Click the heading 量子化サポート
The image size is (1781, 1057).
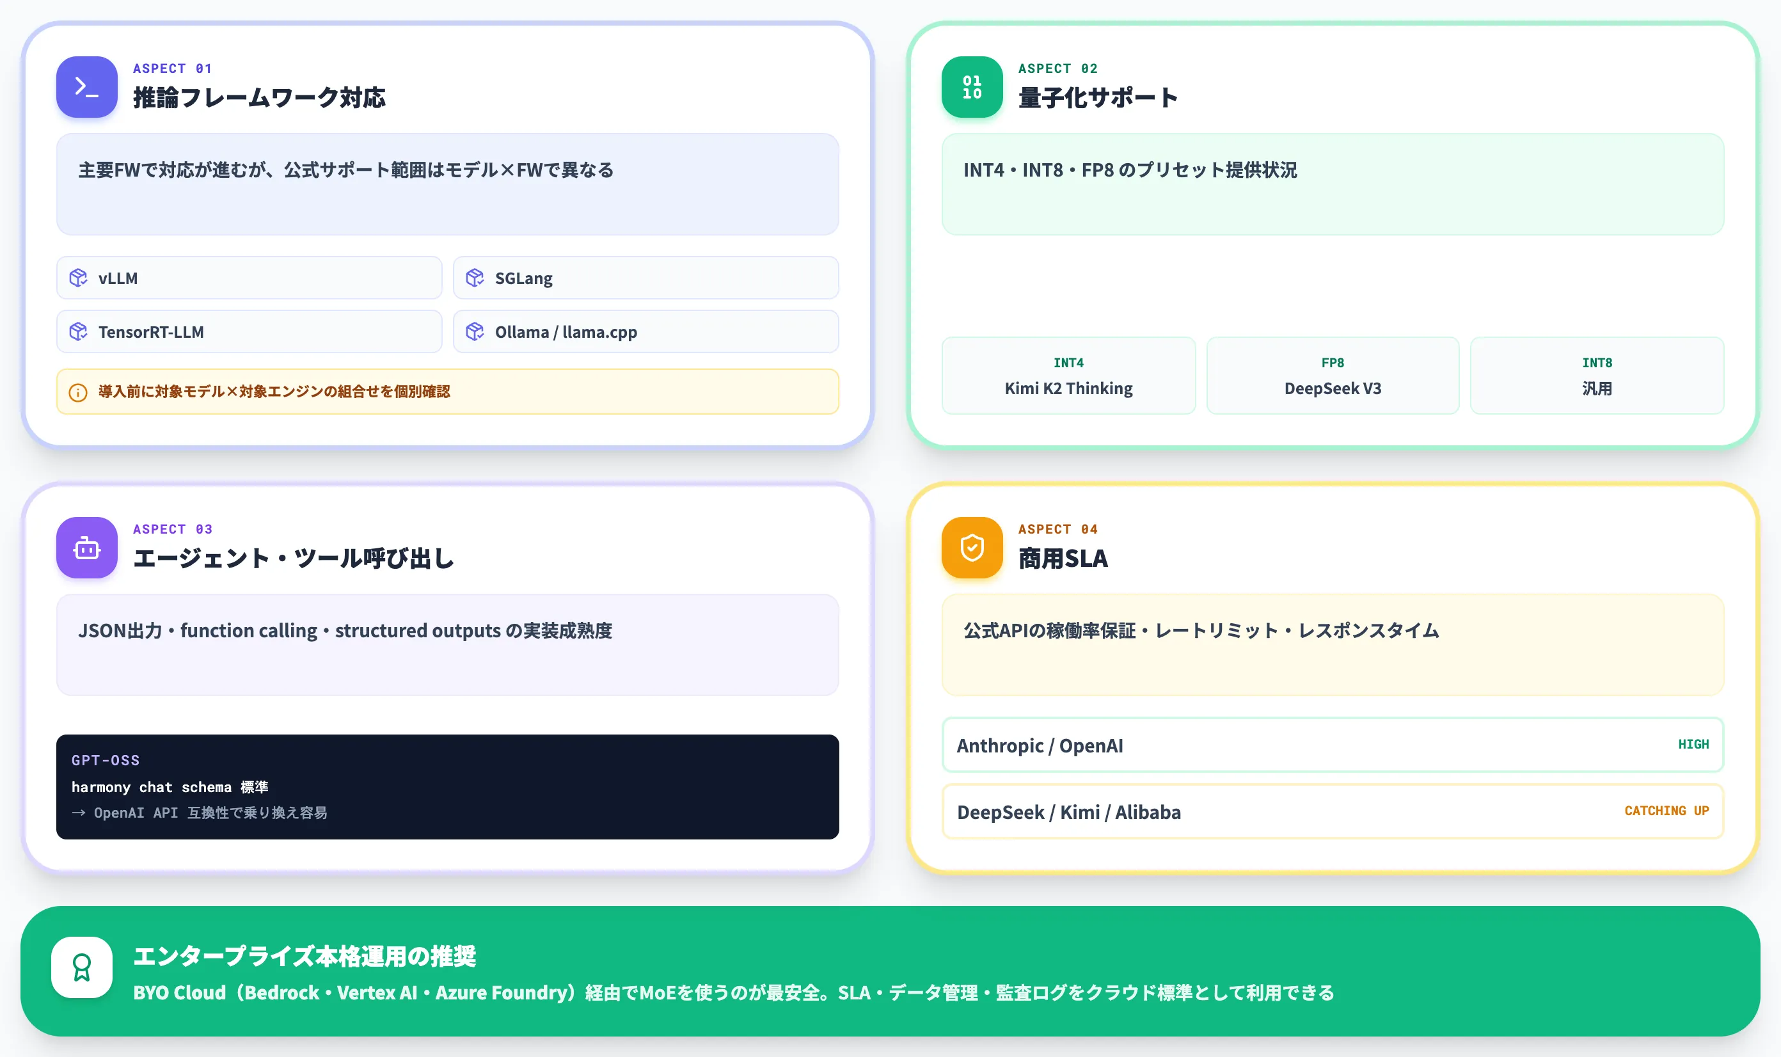click(1098, 99)
